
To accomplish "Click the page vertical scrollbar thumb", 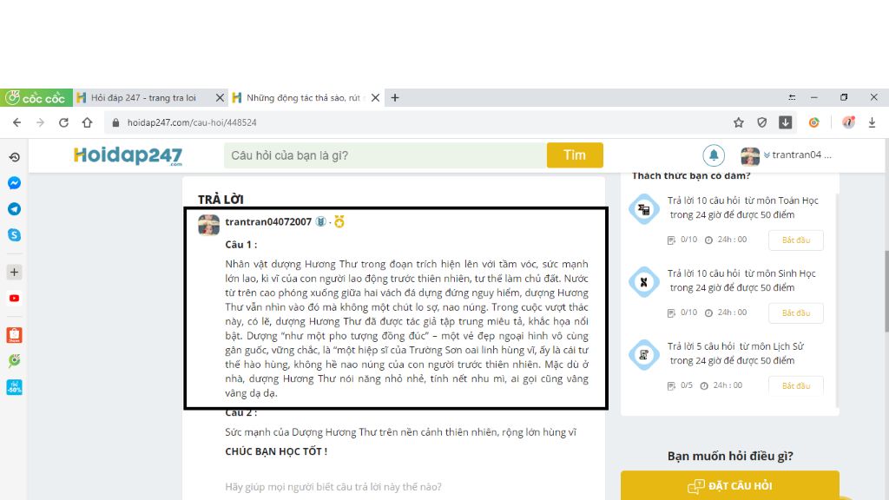I will [886, 291].
